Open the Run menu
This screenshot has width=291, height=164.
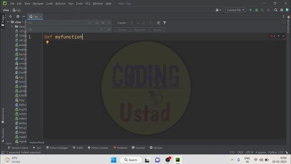71,4
